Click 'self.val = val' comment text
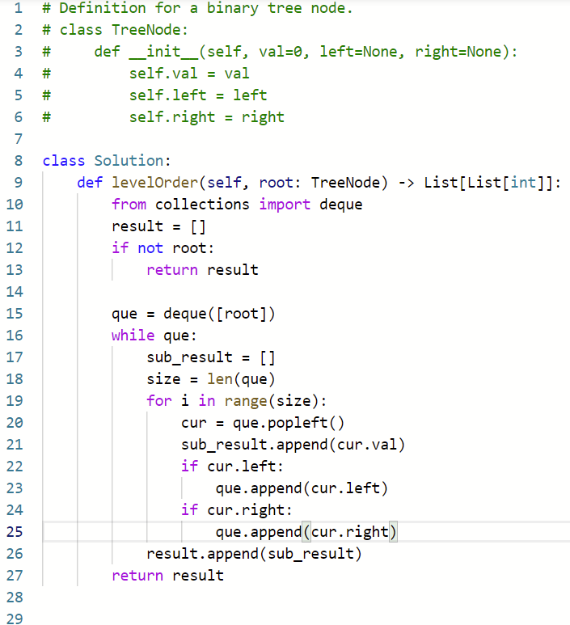The image size is (570, 625). pos(189,74)
